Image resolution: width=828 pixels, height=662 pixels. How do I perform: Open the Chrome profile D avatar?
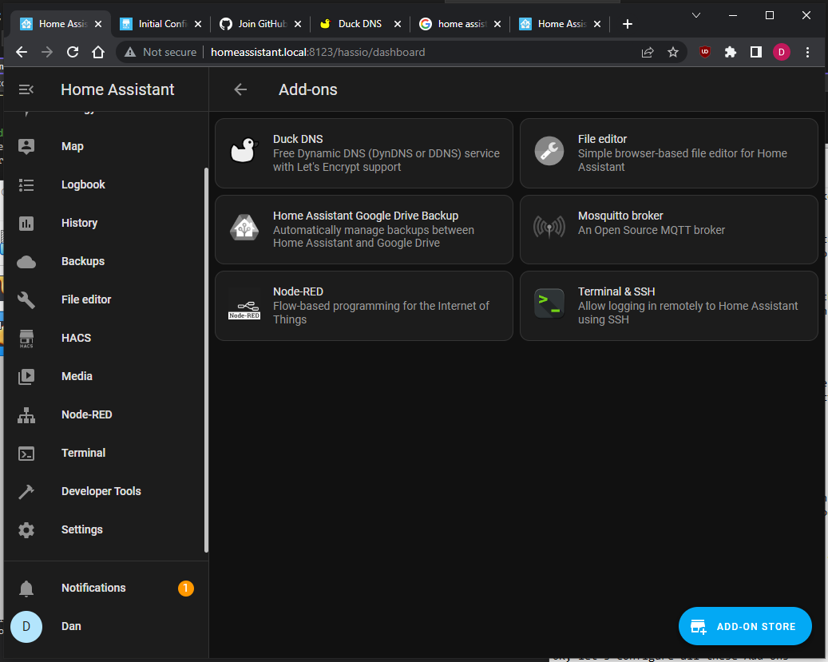782,52
